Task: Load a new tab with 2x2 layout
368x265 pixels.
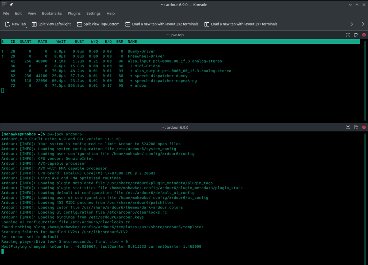Action: [x=162, y=24]
